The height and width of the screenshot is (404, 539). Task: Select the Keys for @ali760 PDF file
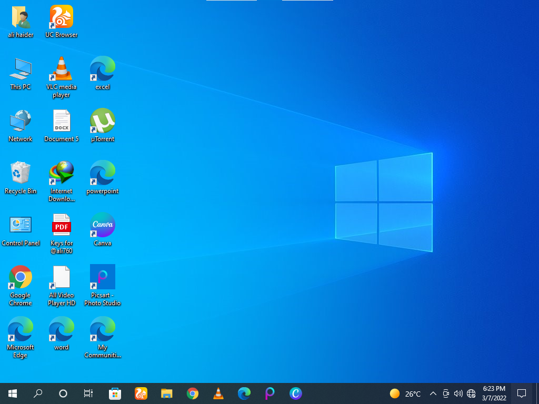click(61, 234)
